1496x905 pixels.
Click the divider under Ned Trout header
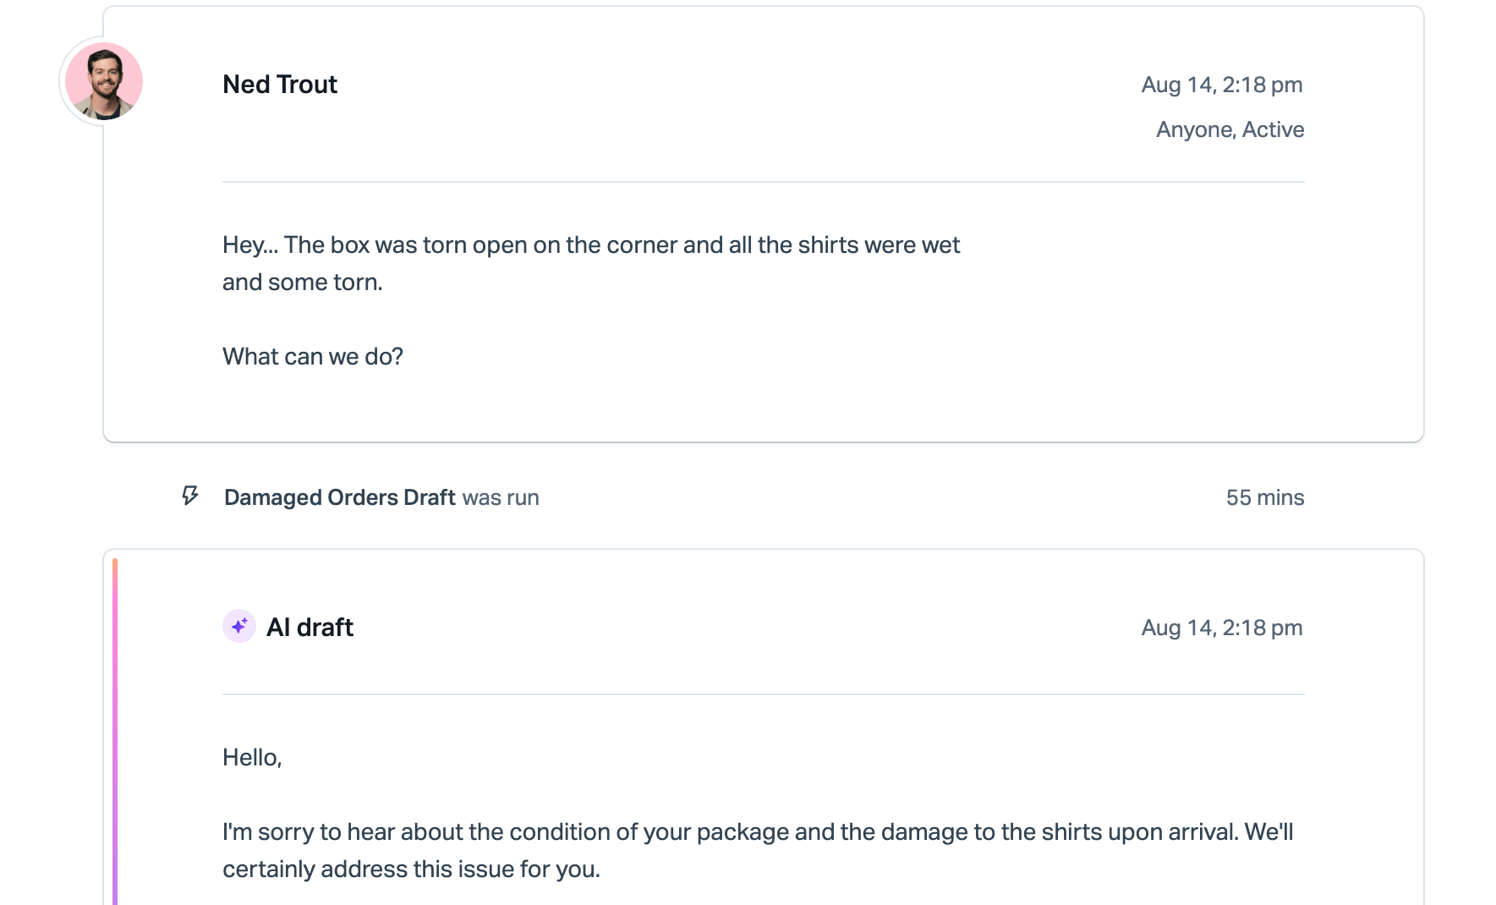(x=764, y=182)
